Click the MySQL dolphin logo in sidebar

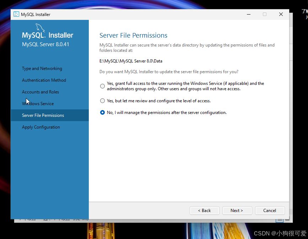(40, 28)
